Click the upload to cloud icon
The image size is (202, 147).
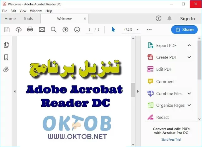pos(19,29)
